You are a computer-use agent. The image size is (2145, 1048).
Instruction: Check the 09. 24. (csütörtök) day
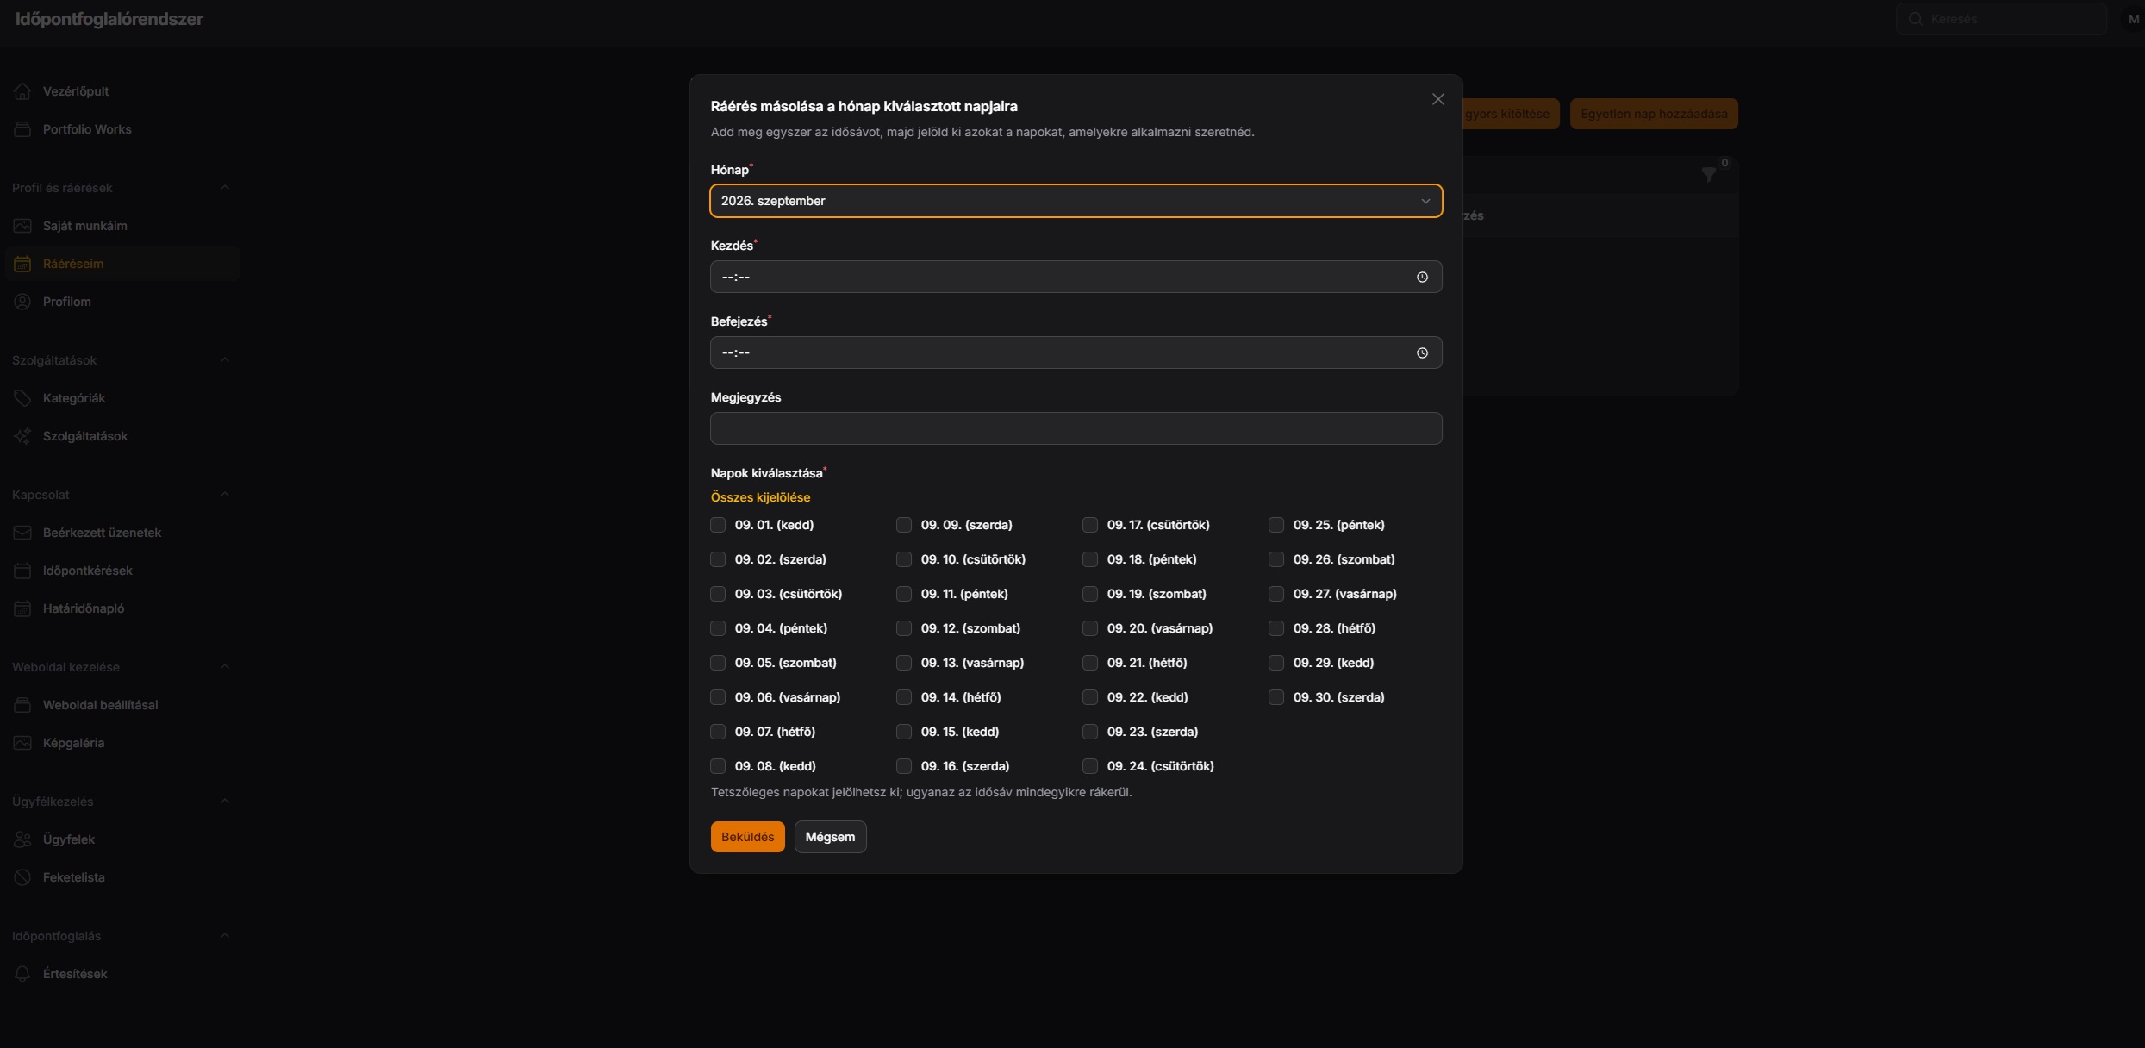pyautogui.click(x=1090, y=766)
